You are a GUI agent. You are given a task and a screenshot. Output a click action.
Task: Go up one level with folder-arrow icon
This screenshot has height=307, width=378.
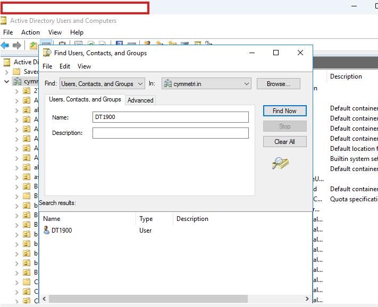tap(33, 45)
